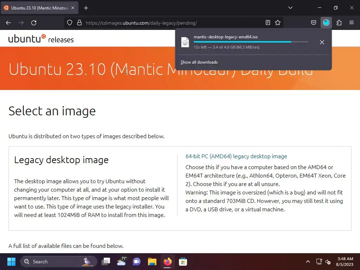
Task: Click the download progress bar
Action: click(251, 42)
